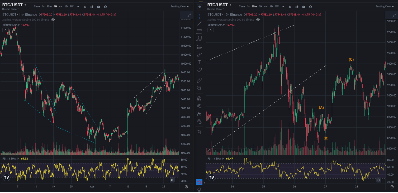
Task: Switch right chart to 1H interval
Action: 260,7
